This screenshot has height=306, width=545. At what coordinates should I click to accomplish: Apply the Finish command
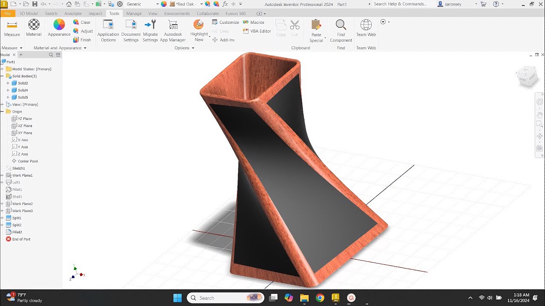[82, 40]
